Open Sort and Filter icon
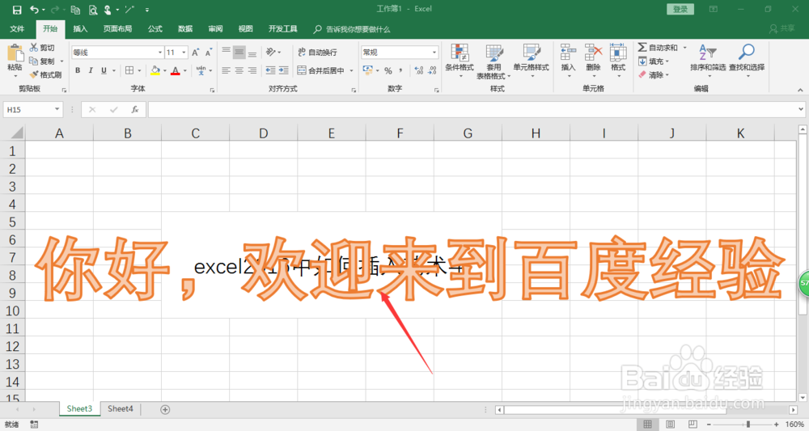The width and height of the screenshot is (809, 431). click(707, 52)
